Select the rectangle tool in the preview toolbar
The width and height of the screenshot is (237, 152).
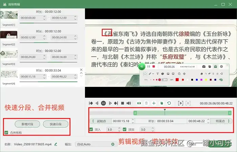pyautogui.click(x=145, y=74)
